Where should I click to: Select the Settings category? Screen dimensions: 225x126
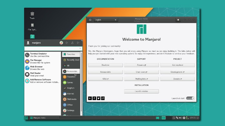[x=71, y=110]
